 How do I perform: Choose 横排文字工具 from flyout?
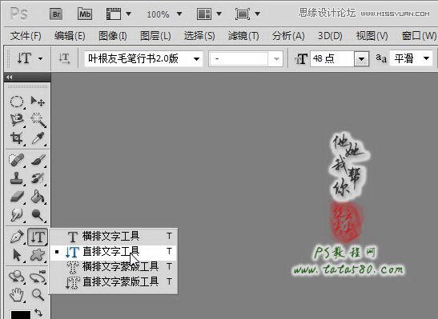click(114, 236)
